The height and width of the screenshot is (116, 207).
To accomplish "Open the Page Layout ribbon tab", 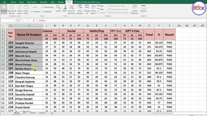I will (32, 2).
